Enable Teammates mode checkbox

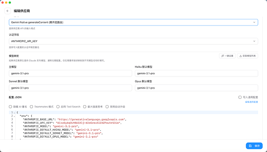click(31, 107)
